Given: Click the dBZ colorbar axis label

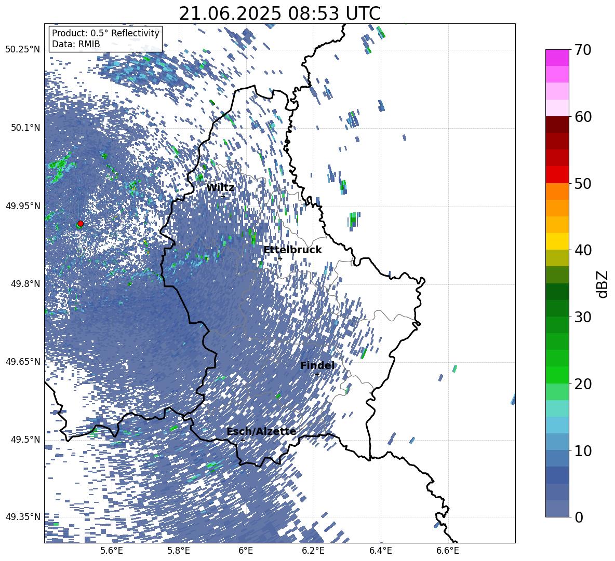Looking at the screenshot, I should [601, 284].
